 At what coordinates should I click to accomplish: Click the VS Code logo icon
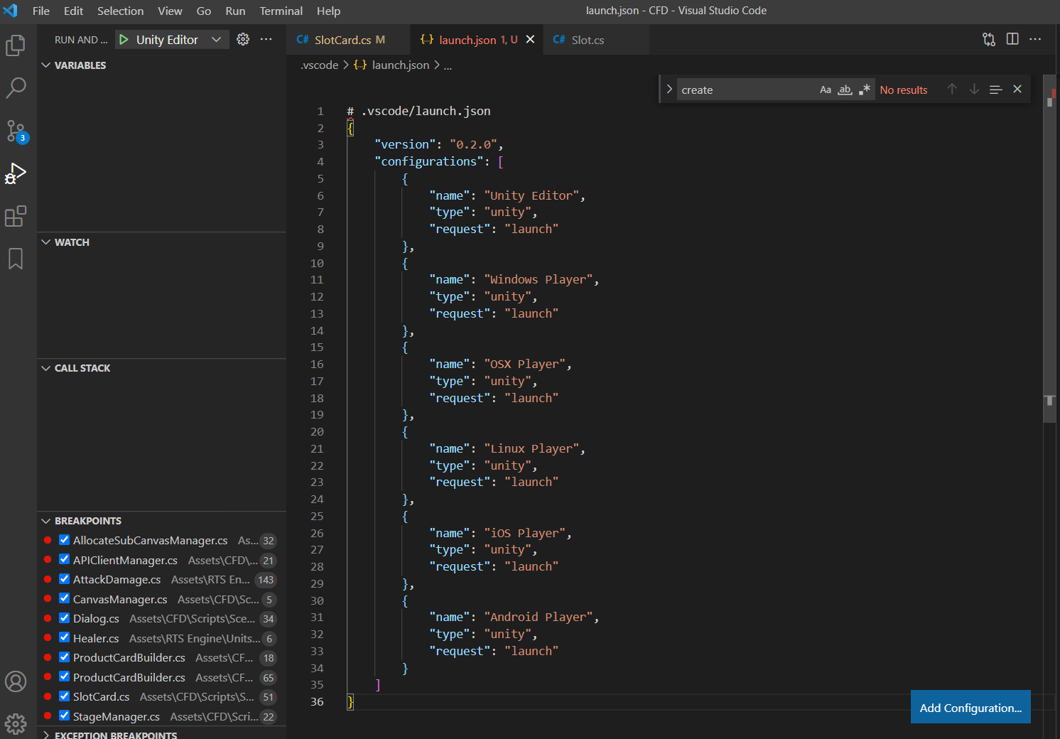pos(11,11)
